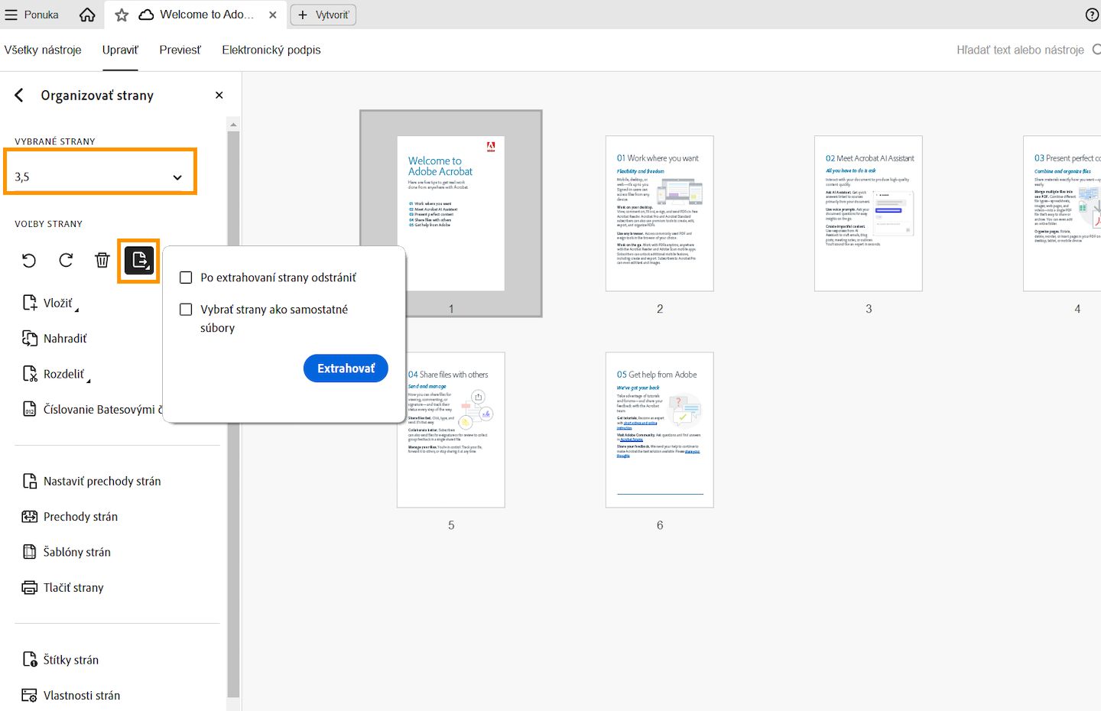Open Prechody strán tool icon
Viewport: 1101px width, 711px height.
click(29, 516)
